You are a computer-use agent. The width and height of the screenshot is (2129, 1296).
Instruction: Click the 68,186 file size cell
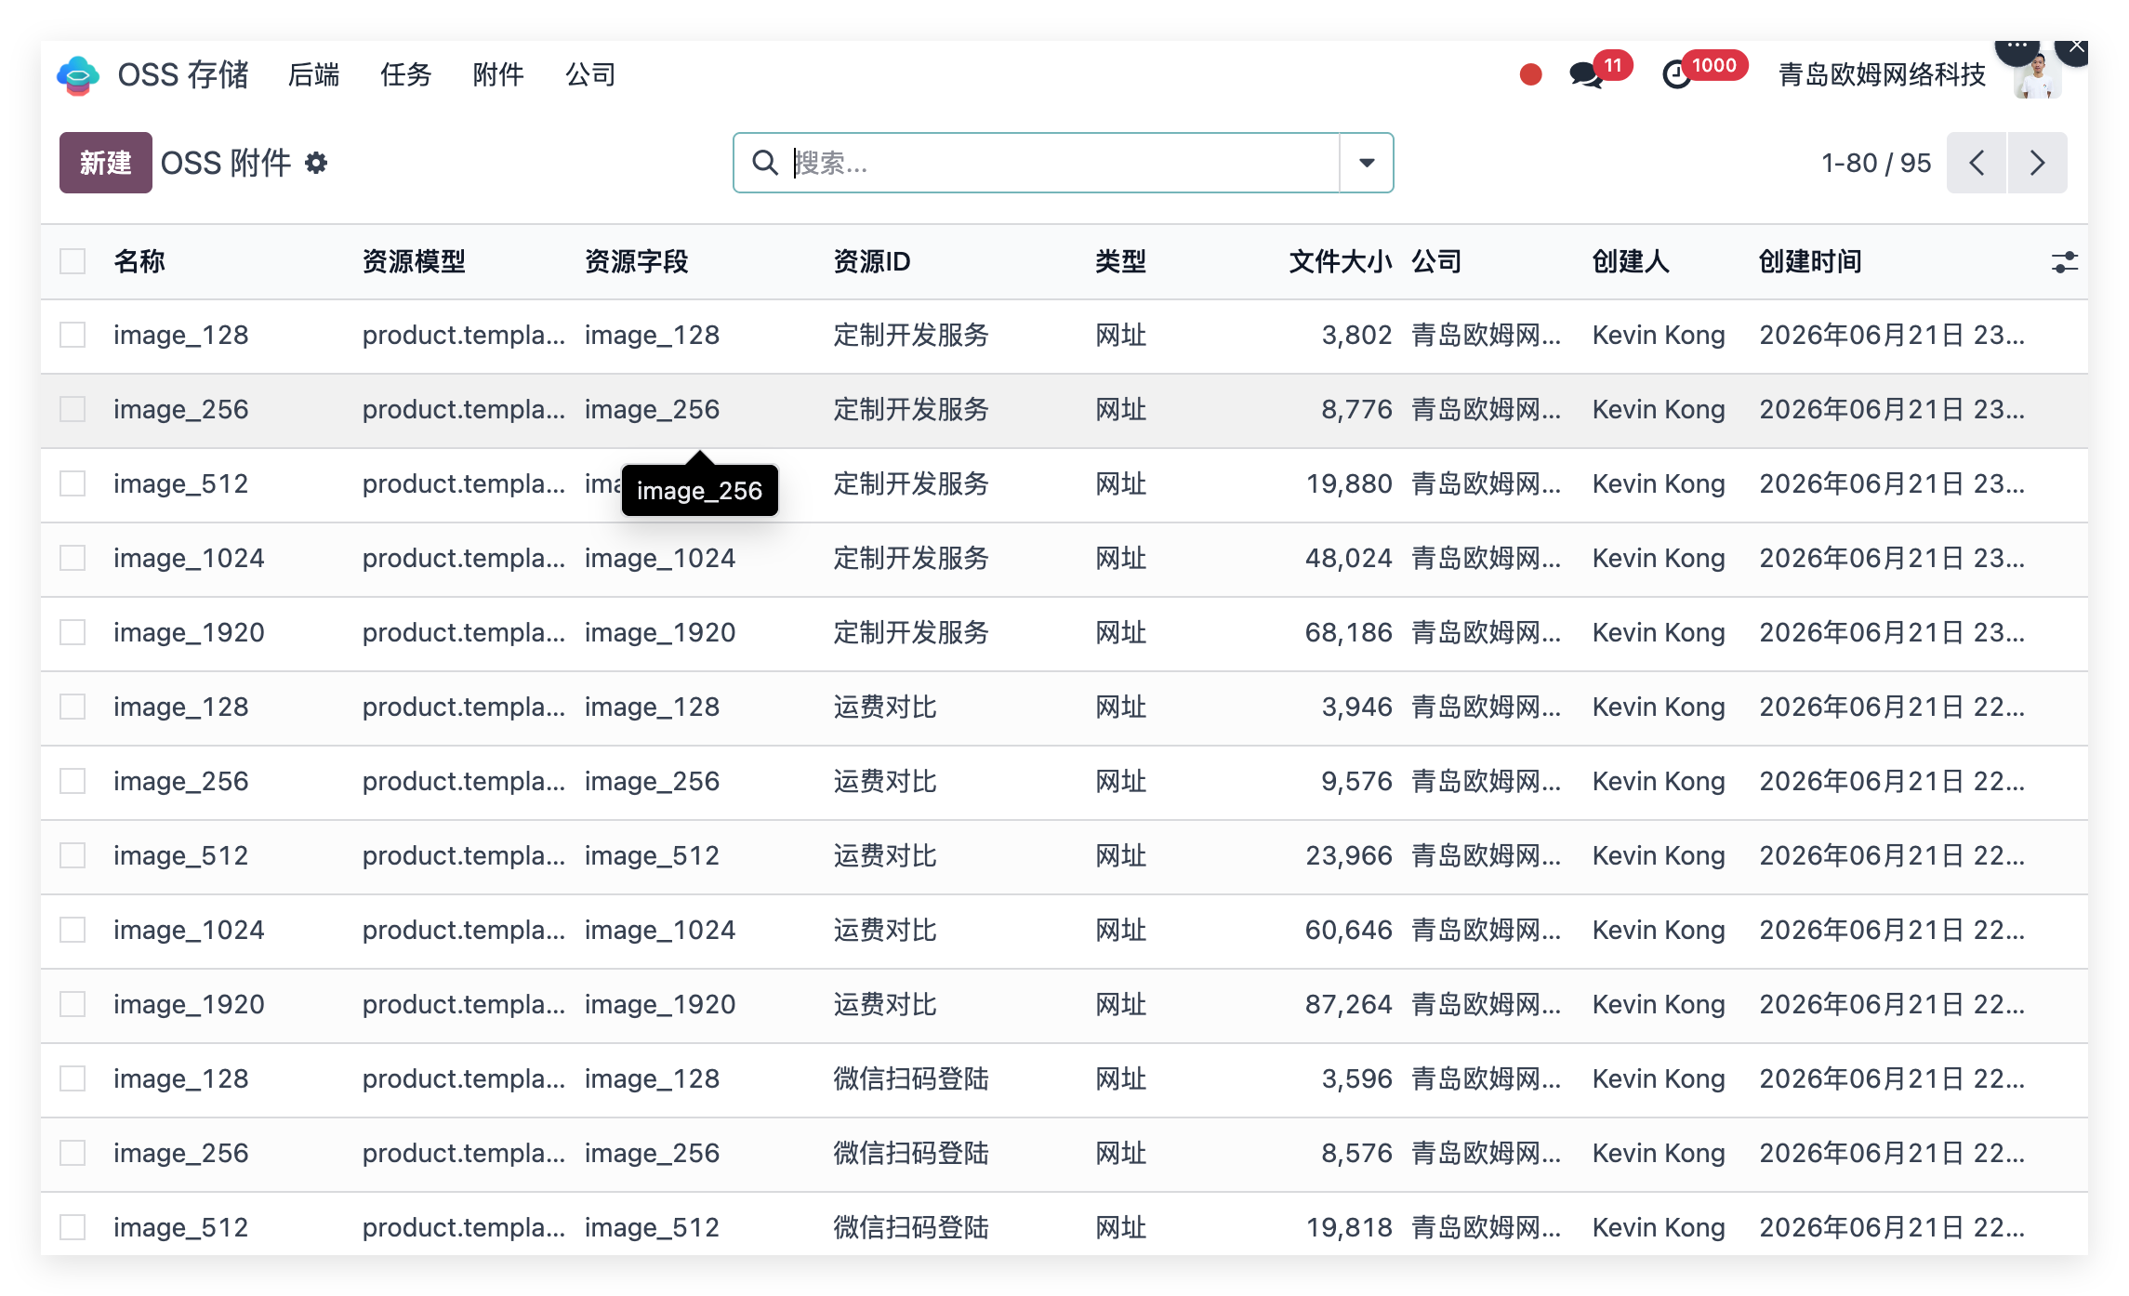coord(1348,632)
